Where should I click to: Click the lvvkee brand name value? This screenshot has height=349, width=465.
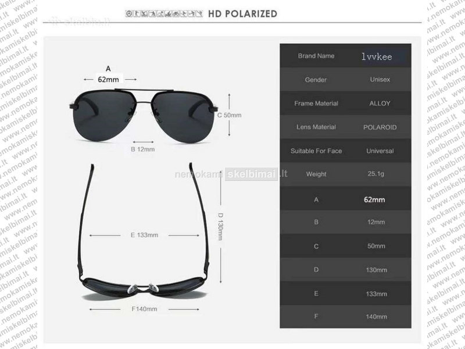377,56
